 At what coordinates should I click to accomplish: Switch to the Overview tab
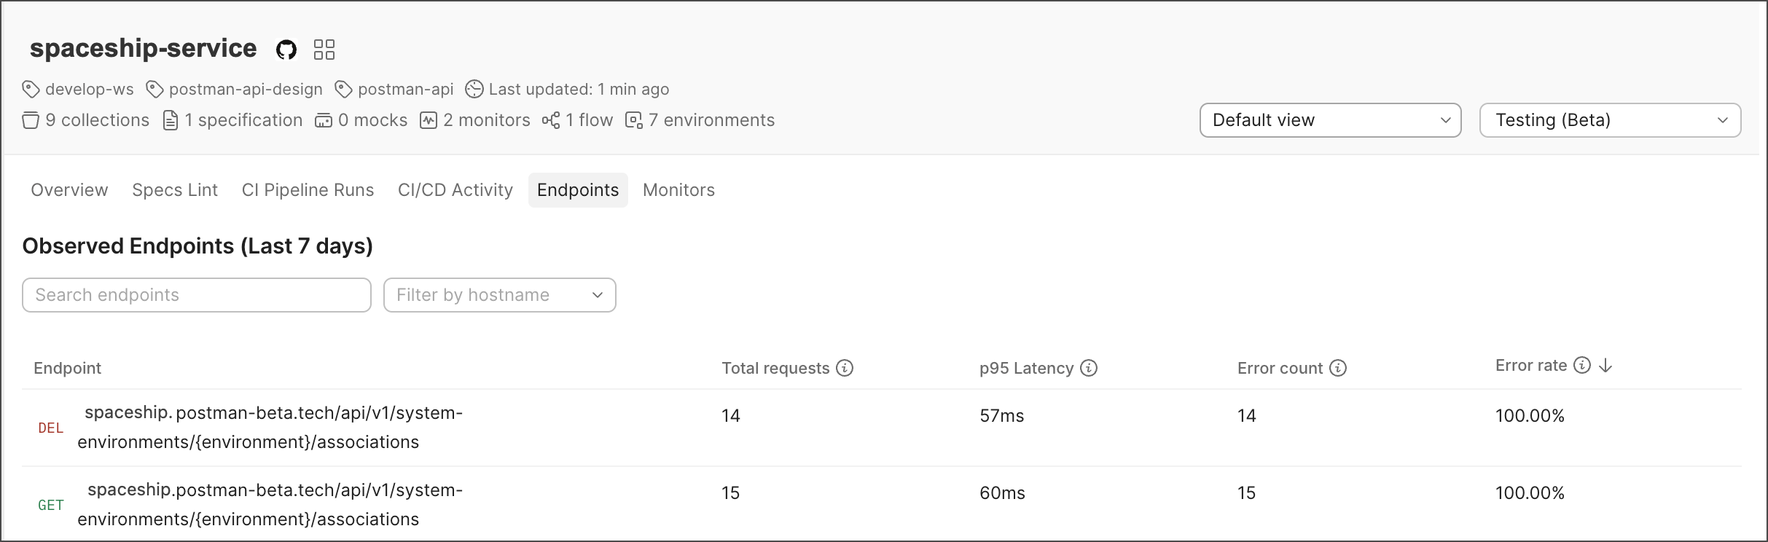[x=69, y=190]
